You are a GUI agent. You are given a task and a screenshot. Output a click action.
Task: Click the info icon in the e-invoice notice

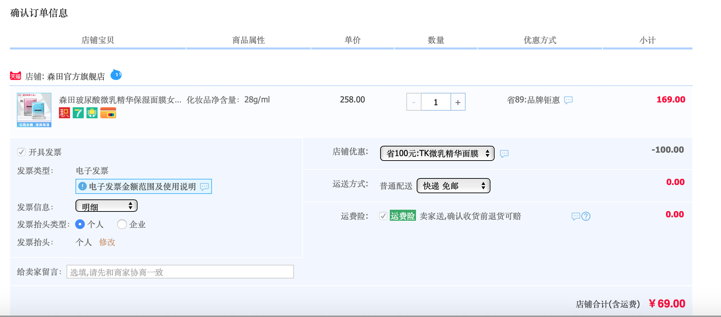pos(82,186)
